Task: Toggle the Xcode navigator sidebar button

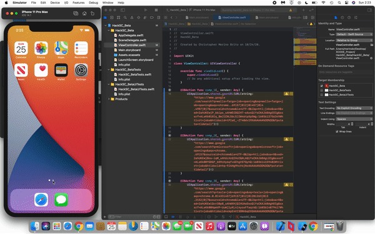Action: pos(122,10)
